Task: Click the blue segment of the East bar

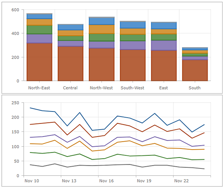Action: (x=163, y=26)
